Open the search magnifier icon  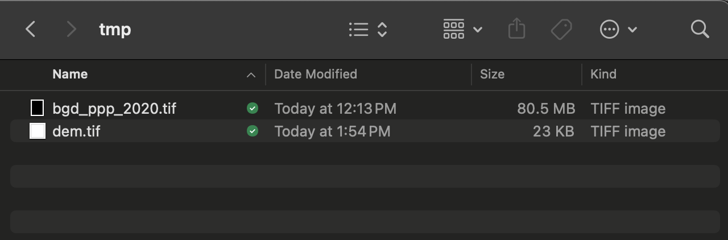pos(700,29)
